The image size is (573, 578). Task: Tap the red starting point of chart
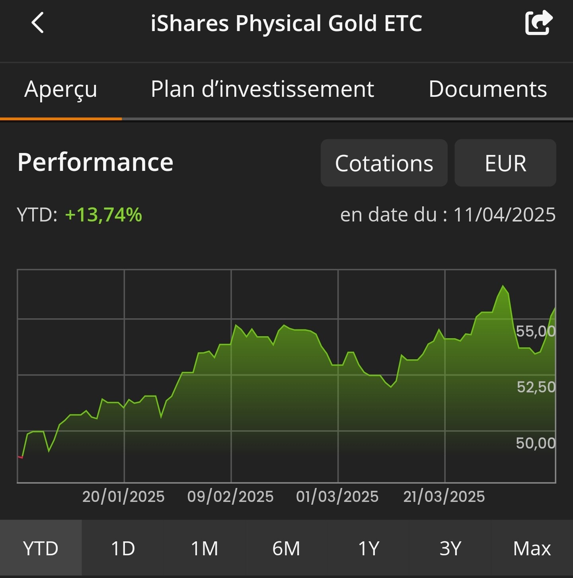20,457
